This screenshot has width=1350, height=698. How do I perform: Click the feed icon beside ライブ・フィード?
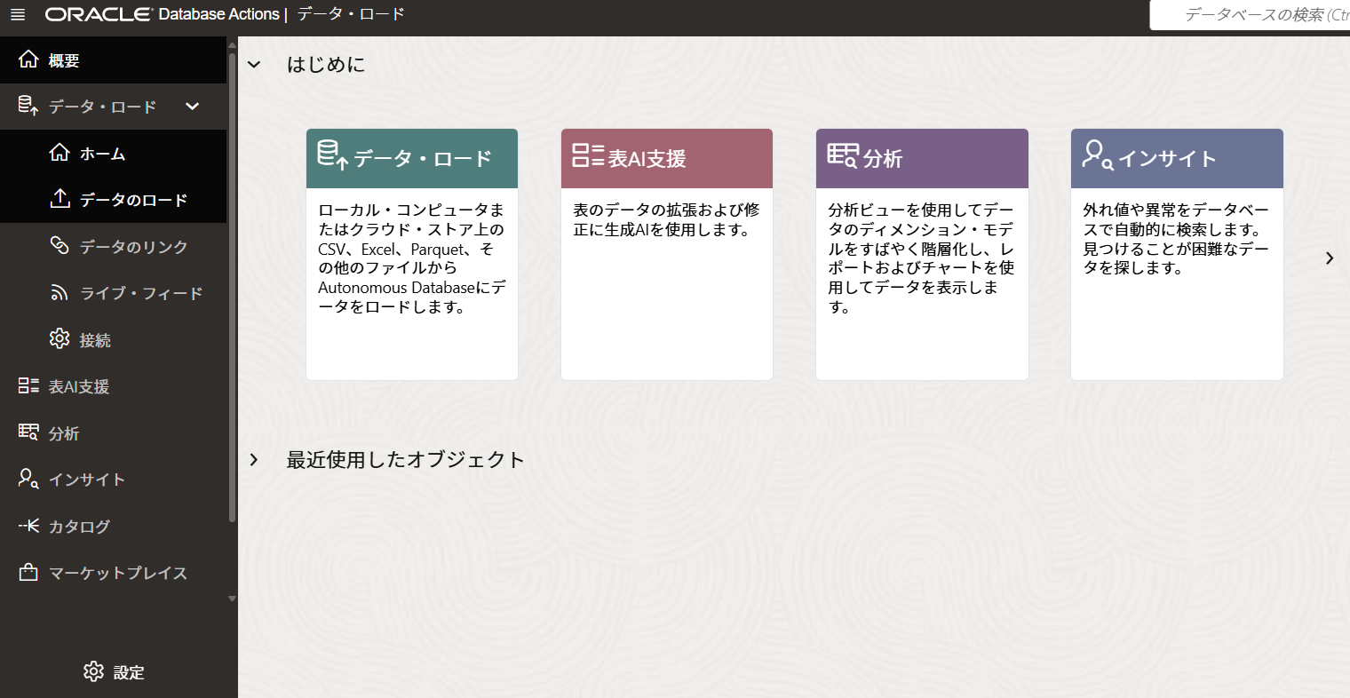pos(60,293)
